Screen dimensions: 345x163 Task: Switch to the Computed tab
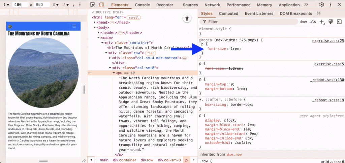[229, 13]
